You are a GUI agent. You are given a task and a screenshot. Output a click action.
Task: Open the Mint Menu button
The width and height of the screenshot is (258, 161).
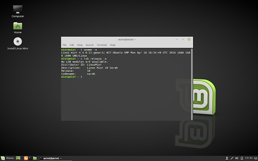click(7, 158)
